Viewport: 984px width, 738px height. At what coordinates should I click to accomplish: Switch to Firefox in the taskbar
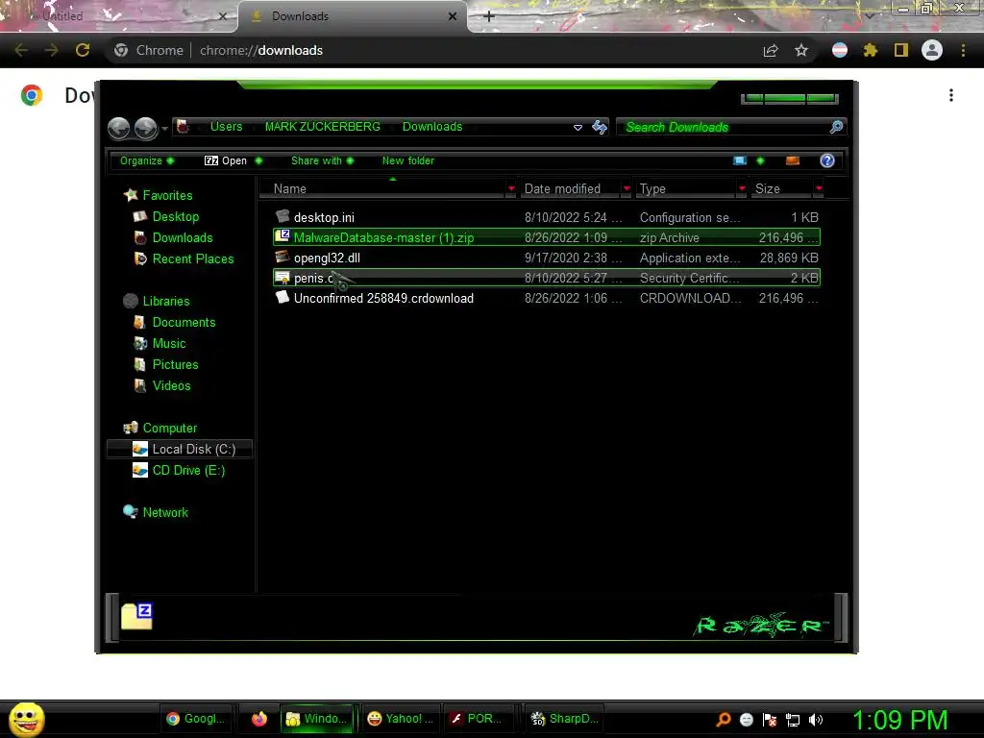tap(258, 719)
